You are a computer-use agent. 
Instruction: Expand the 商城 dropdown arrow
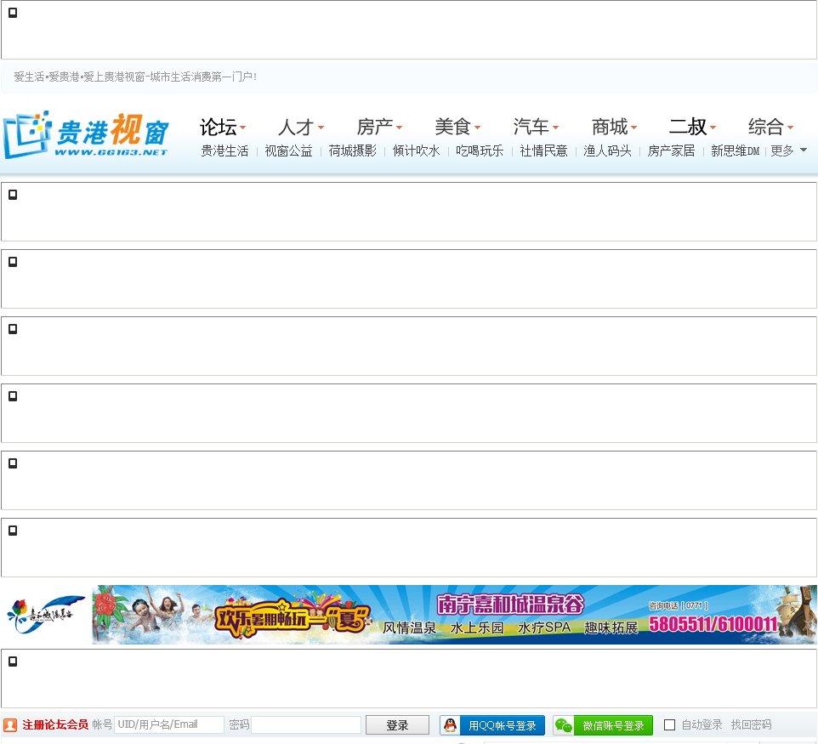tap(633, 128)
